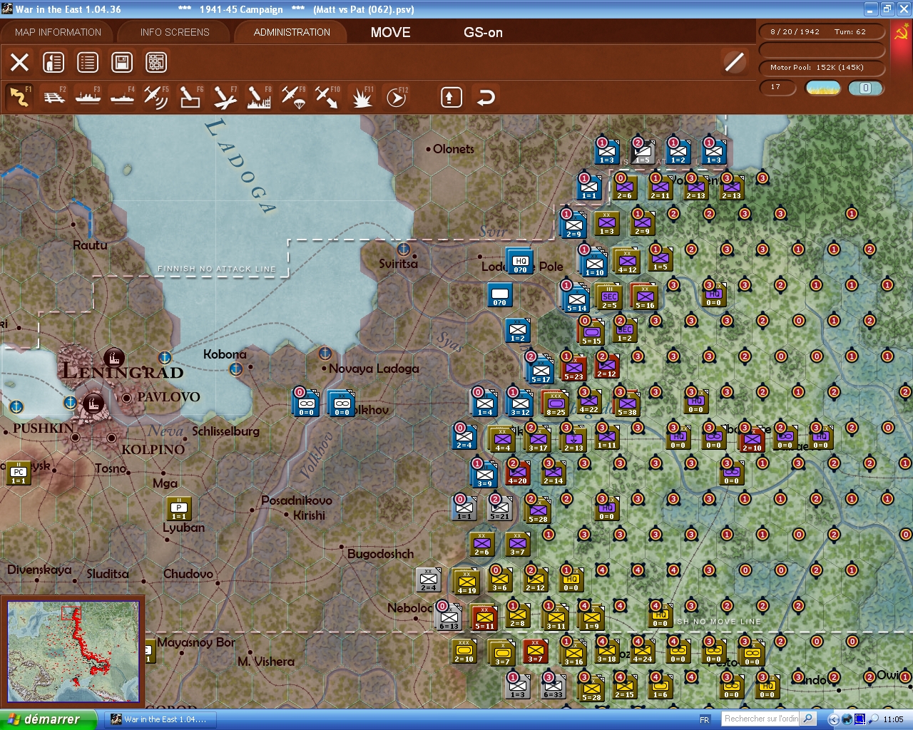Click the brick-pattern grid icon
Screen dimensions: 913x730
pyautogui.click(x=156, y=62)
